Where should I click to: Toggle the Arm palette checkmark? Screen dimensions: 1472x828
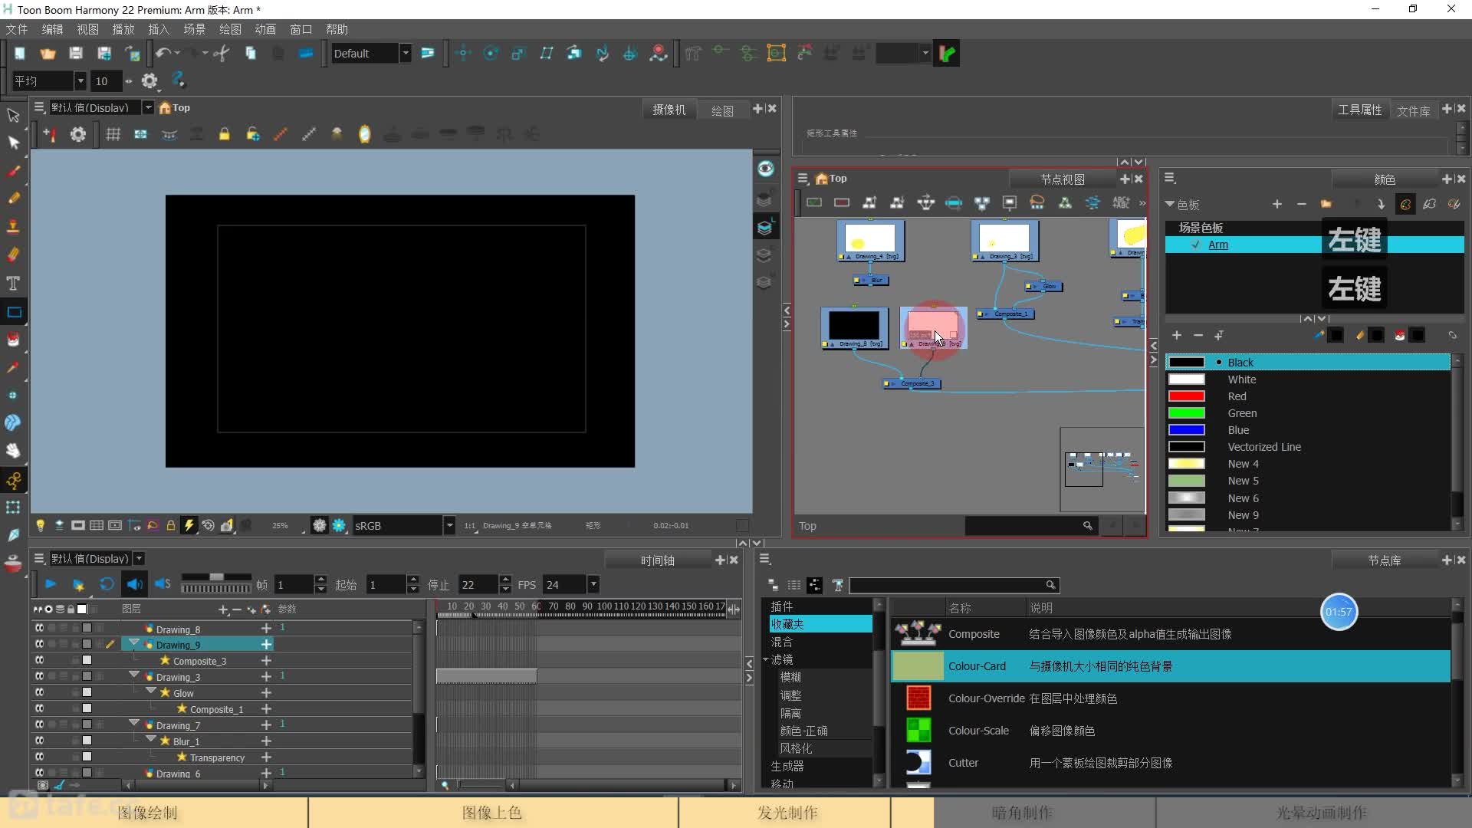pos(1195,245)
